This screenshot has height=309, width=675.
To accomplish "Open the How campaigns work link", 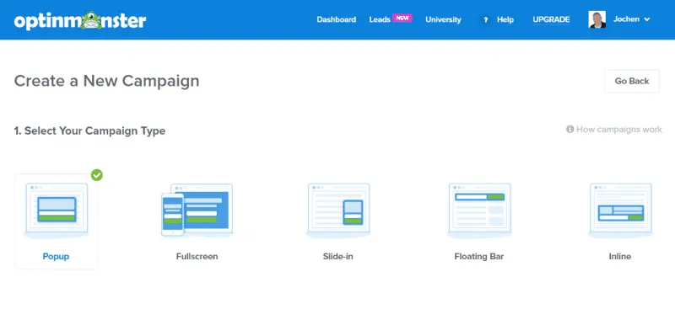I will [619, 130].
